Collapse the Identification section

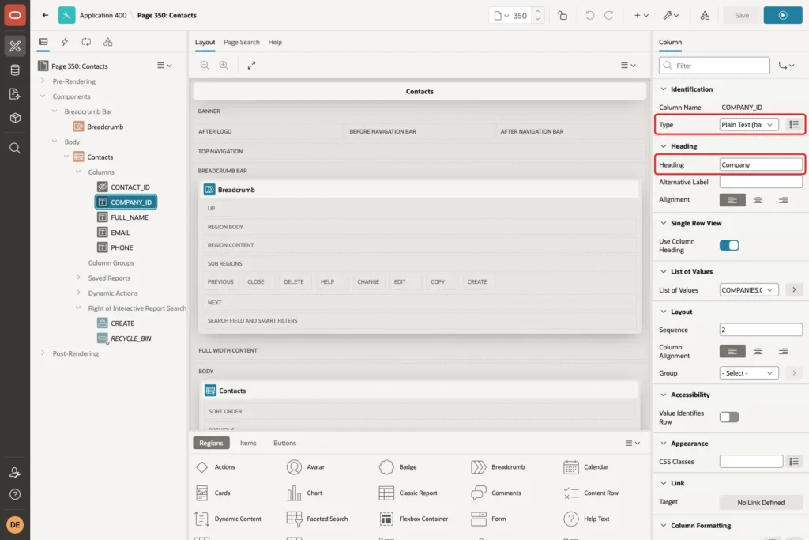pyautogui.click(x=664, y=89)
